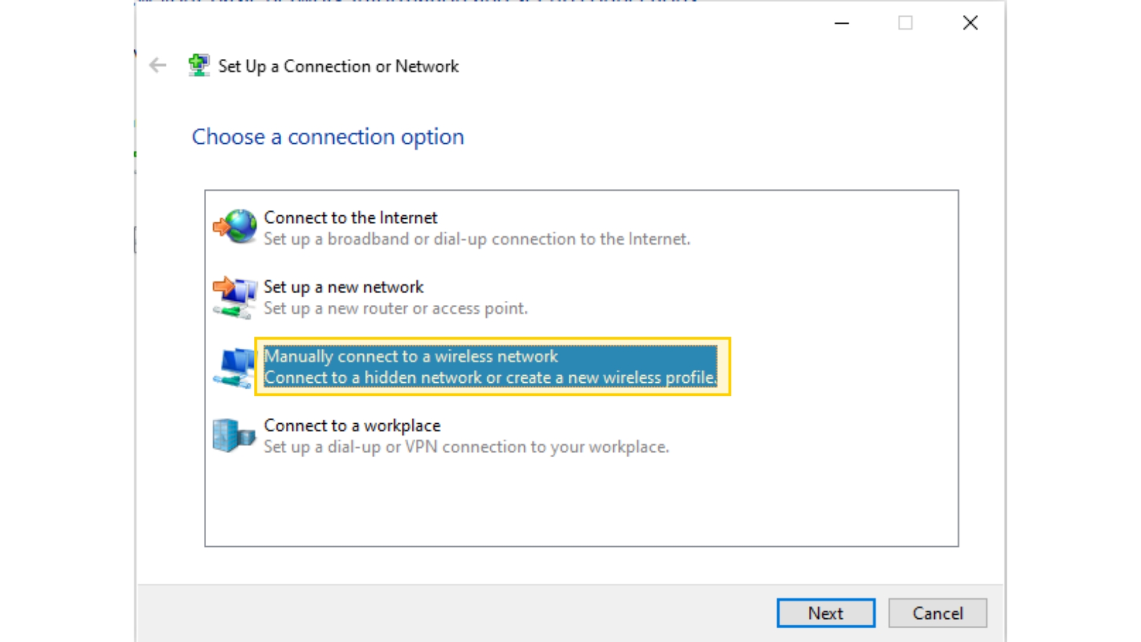
Task: Select the Connect to the Internet option
Action: click(x=351, y=218)
